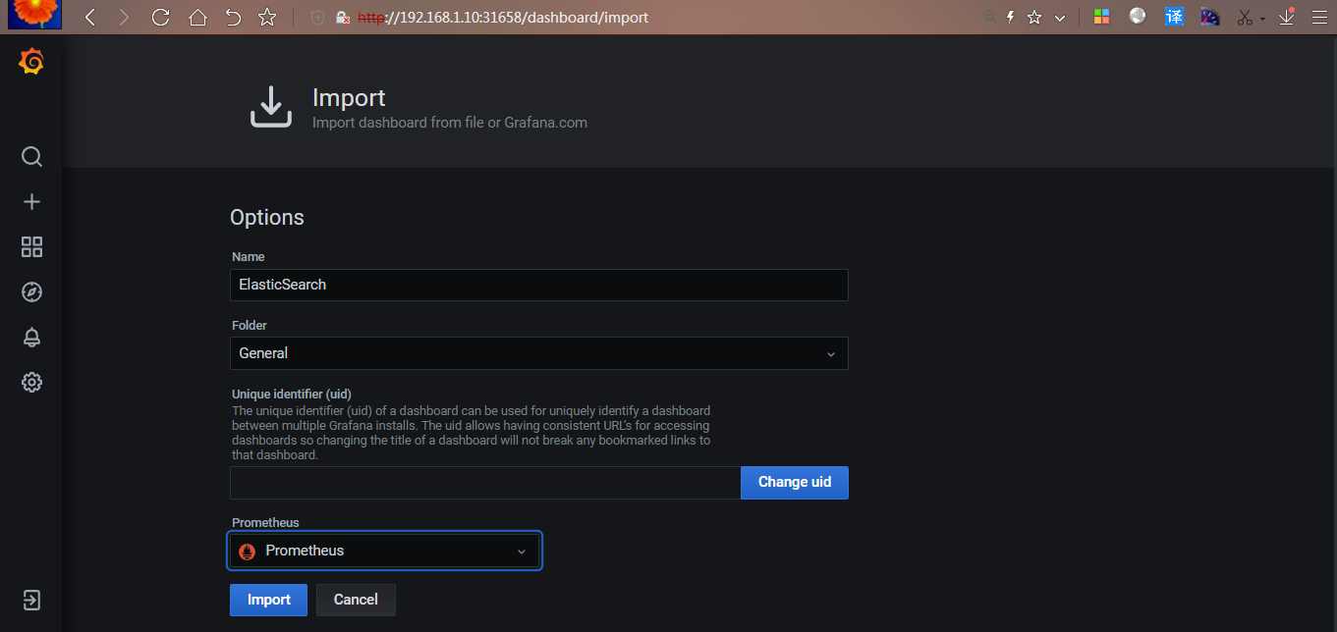
Task: Click the Import page heading text
Action: (x=349, y=98)
